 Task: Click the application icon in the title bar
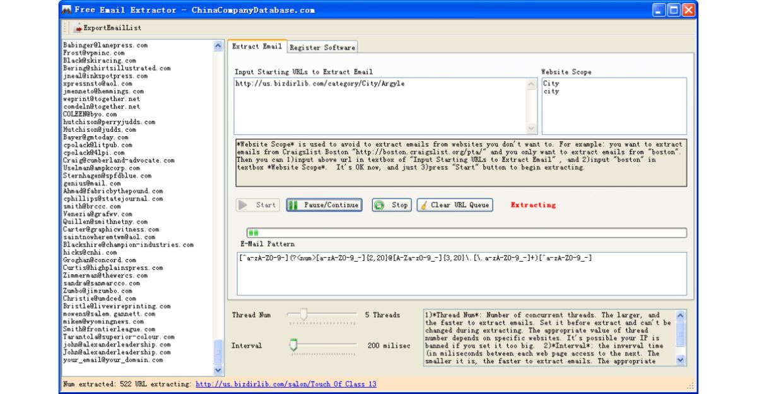(x=67, y=9)
